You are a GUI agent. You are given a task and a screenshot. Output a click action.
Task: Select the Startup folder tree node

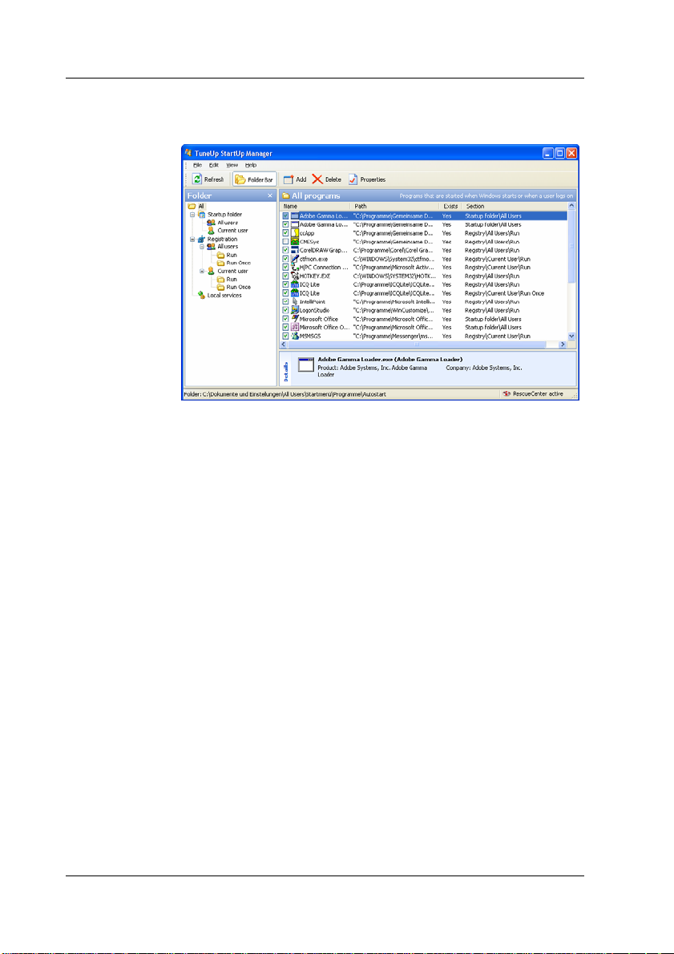(219, 215)
